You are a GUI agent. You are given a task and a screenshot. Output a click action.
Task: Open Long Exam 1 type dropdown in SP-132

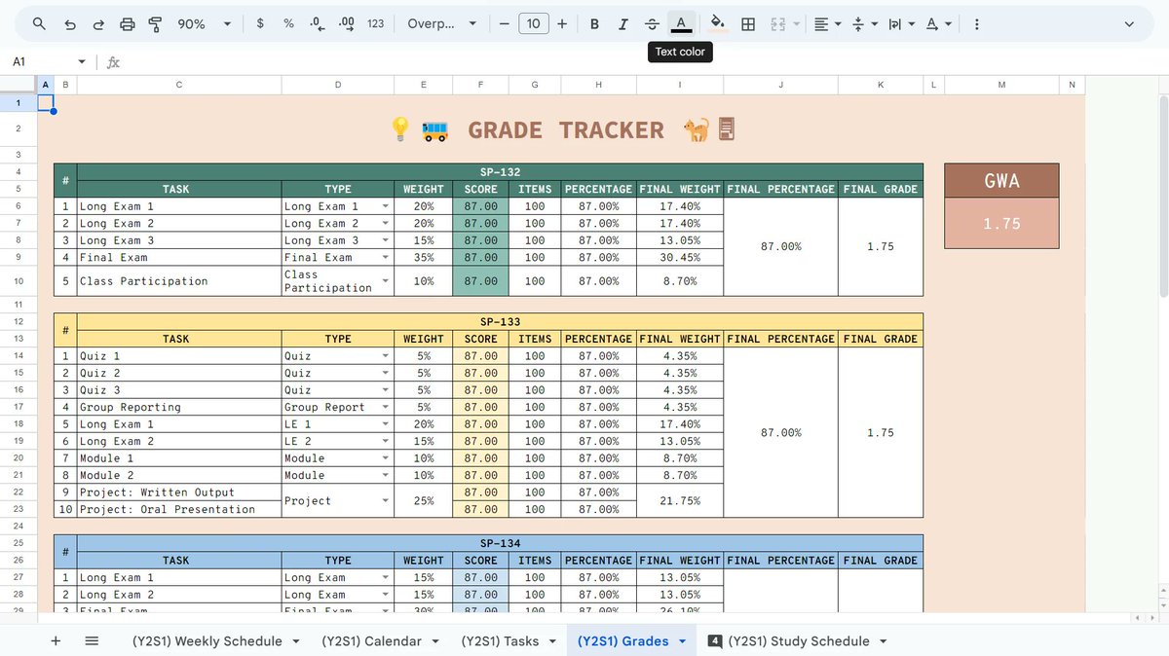pos(387,206)
